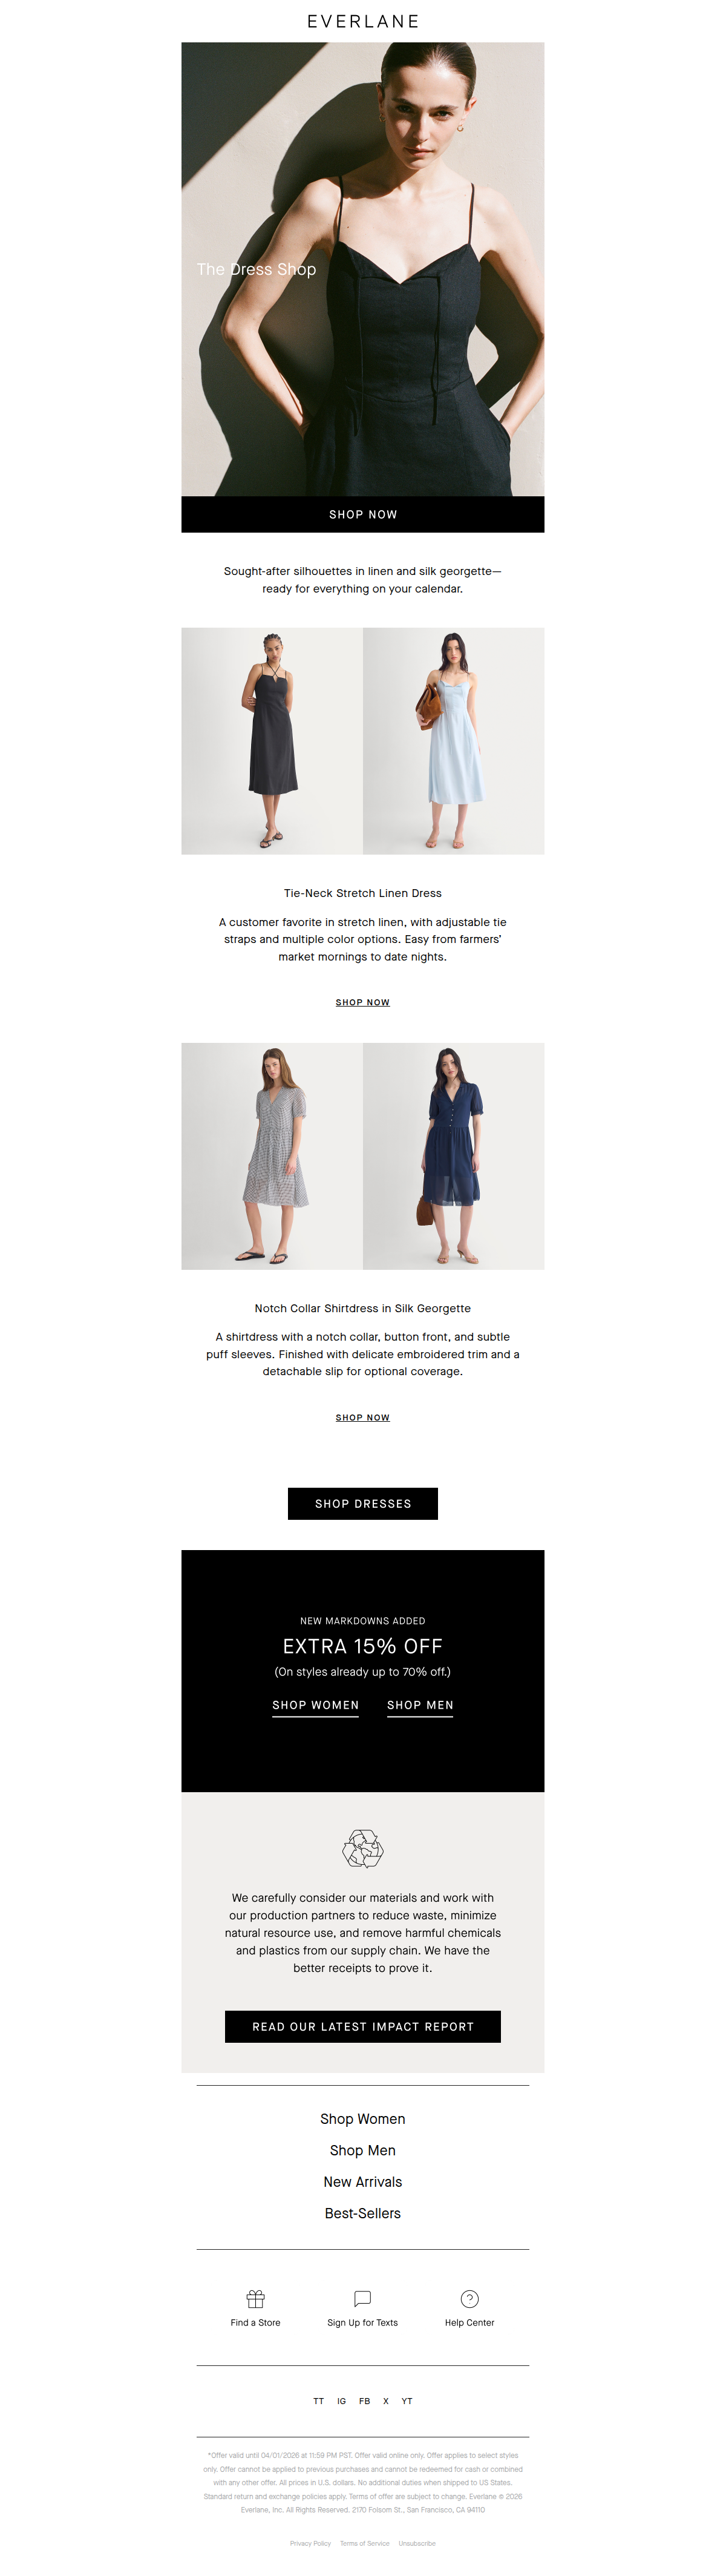Open the TT social link

(x=319, y=2400)
